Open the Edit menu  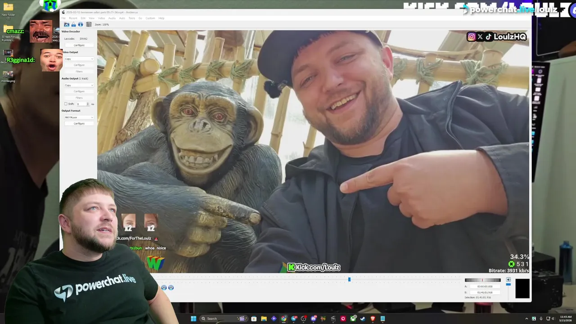click(83, 18)
